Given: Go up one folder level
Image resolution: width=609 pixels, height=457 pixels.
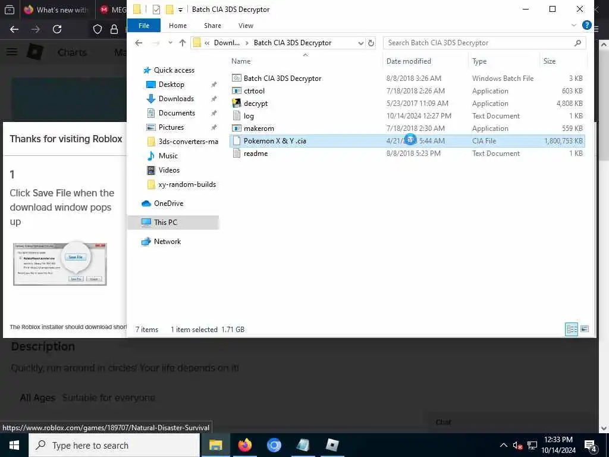Looking at the screenshot, I should (x=182, y=43).
